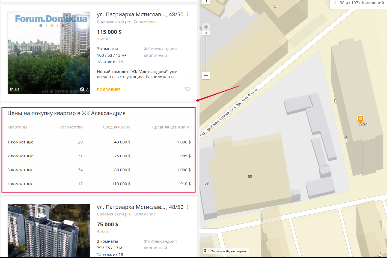387x258 pixels.
Task: Open three-dot menu of 75 000 $ listing
Action: pyautogui.click(x=188, y=207)
